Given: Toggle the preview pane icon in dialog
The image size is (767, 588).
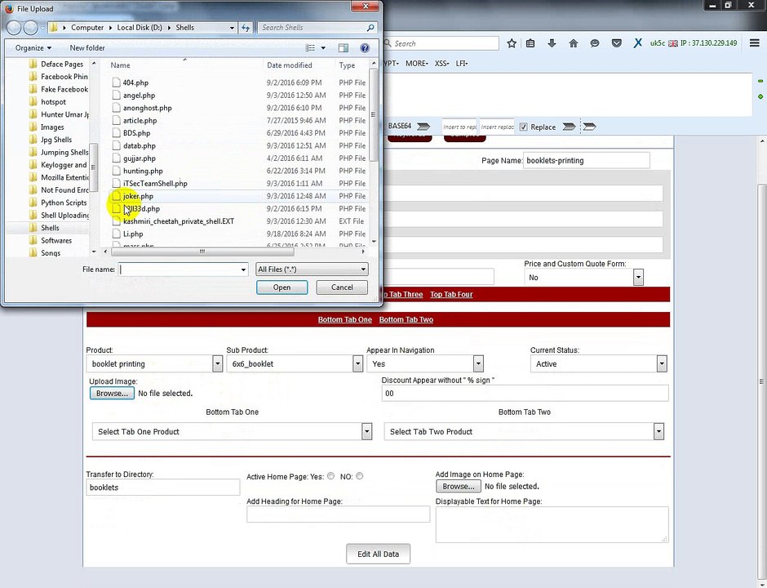Looking at the screenshot, I should pyautogui.click(x=344, y=48).
